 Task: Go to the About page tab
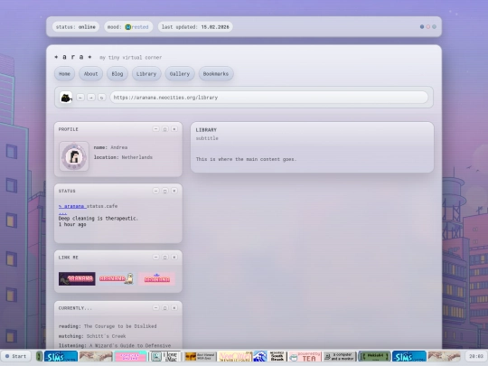pyautogui.click(x=90, y=74)
